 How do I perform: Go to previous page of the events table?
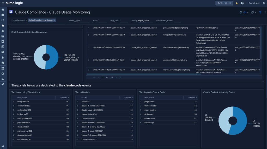[x=98, y=77]
